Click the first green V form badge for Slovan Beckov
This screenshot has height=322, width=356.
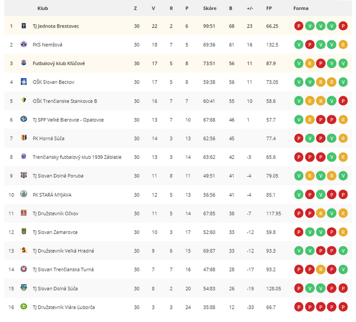tap(299, 82)
